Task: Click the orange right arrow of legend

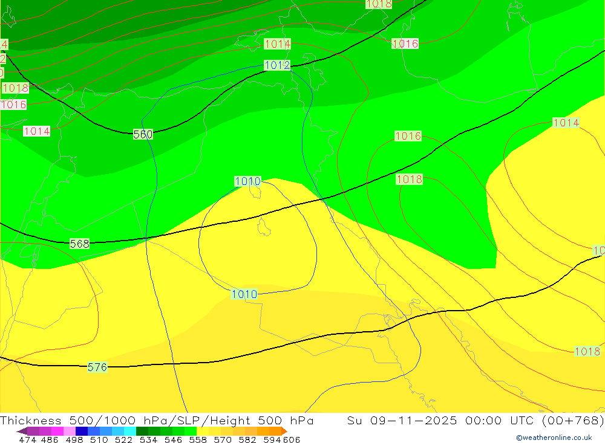Action: (x=284, y=431)
